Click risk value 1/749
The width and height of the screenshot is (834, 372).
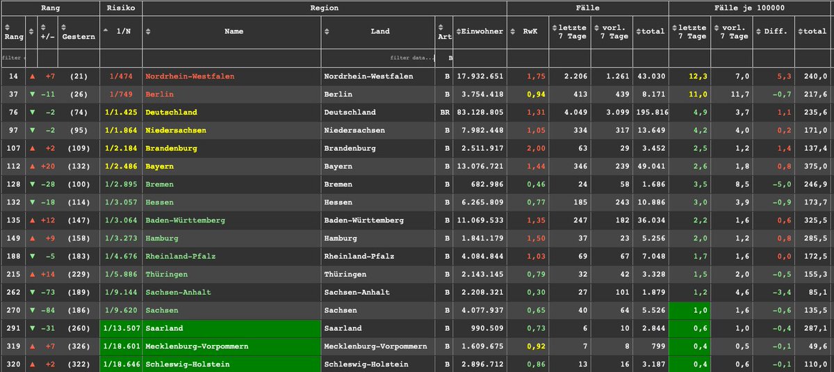coord(121,94)
